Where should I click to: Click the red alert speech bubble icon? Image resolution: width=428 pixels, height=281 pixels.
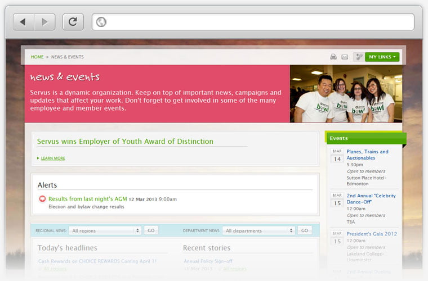click(42, 199)
